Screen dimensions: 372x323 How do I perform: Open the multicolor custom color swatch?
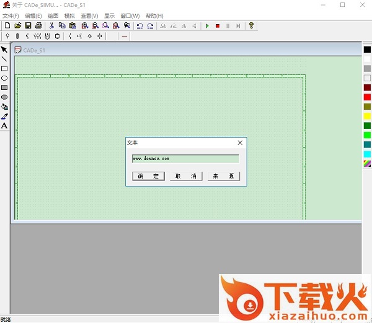pyautogui.click(x=367, y=164)
